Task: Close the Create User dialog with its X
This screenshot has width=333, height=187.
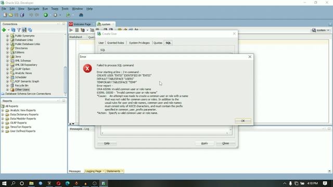Action: click(x=234, y=34)
